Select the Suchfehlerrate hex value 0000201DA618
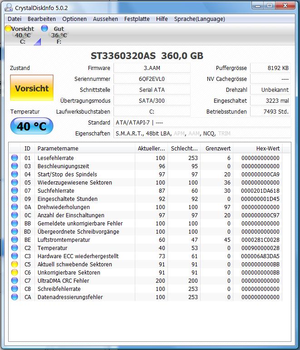 (260, 190)
